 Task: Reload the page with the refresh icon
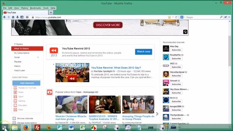(176, 17)
